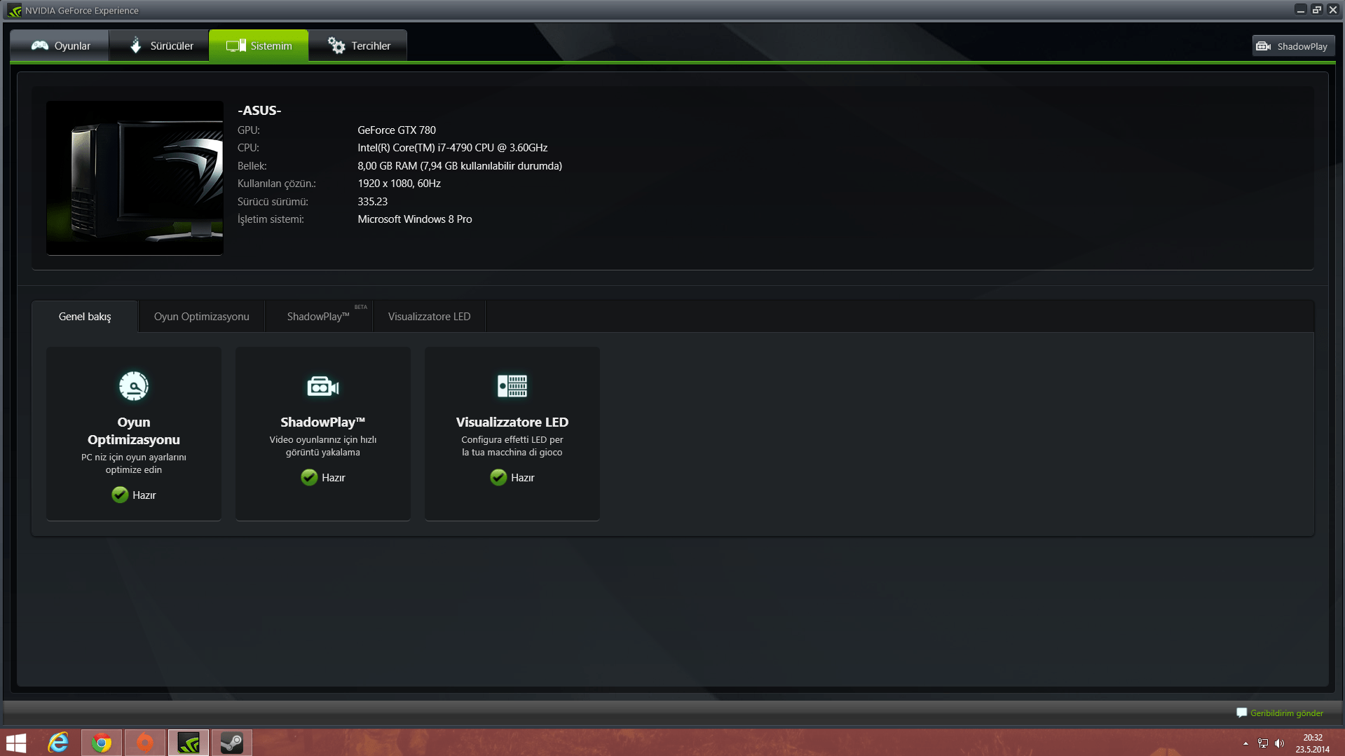Click the network icon in system tray
Viewport: 1345px width, 756px height.
(1263, 743)
